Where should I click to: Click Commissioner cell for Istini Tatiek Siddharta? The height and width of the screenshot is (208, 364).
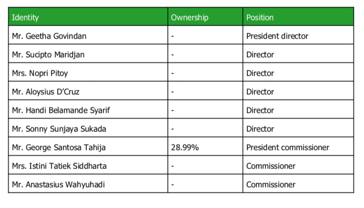(298, 165)
